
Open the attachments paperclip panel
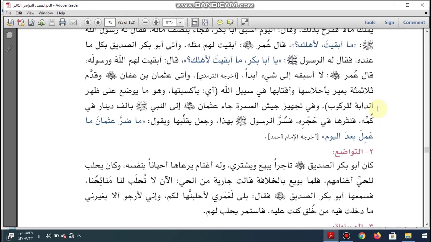click(9, 48)
